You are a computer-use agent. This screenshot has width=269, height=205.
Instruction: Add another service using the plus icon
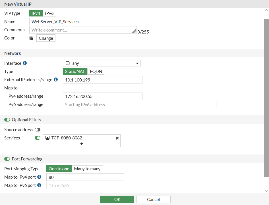coord(82,144)
